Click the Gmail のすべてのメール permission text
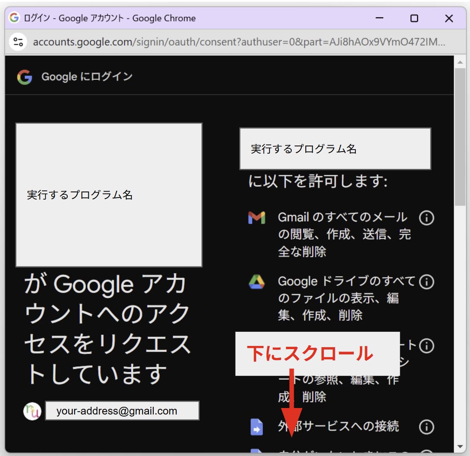 (344, 234)
